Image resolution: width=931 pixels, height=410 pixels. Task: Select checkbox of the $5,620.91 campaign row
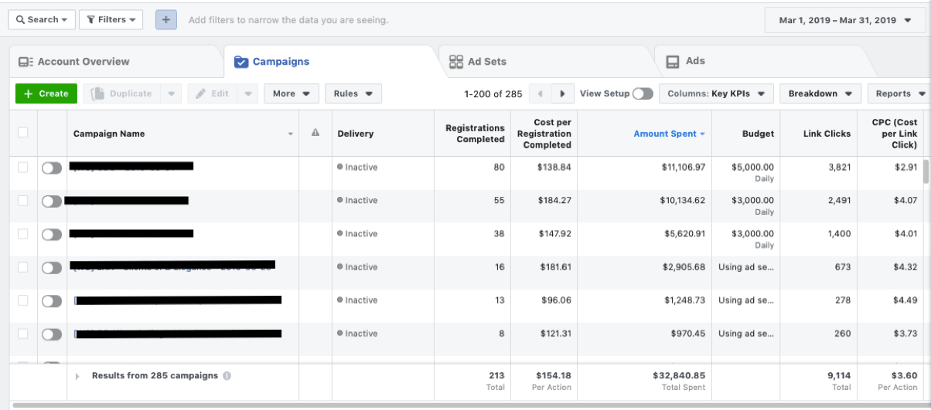[x=22, y=233]
